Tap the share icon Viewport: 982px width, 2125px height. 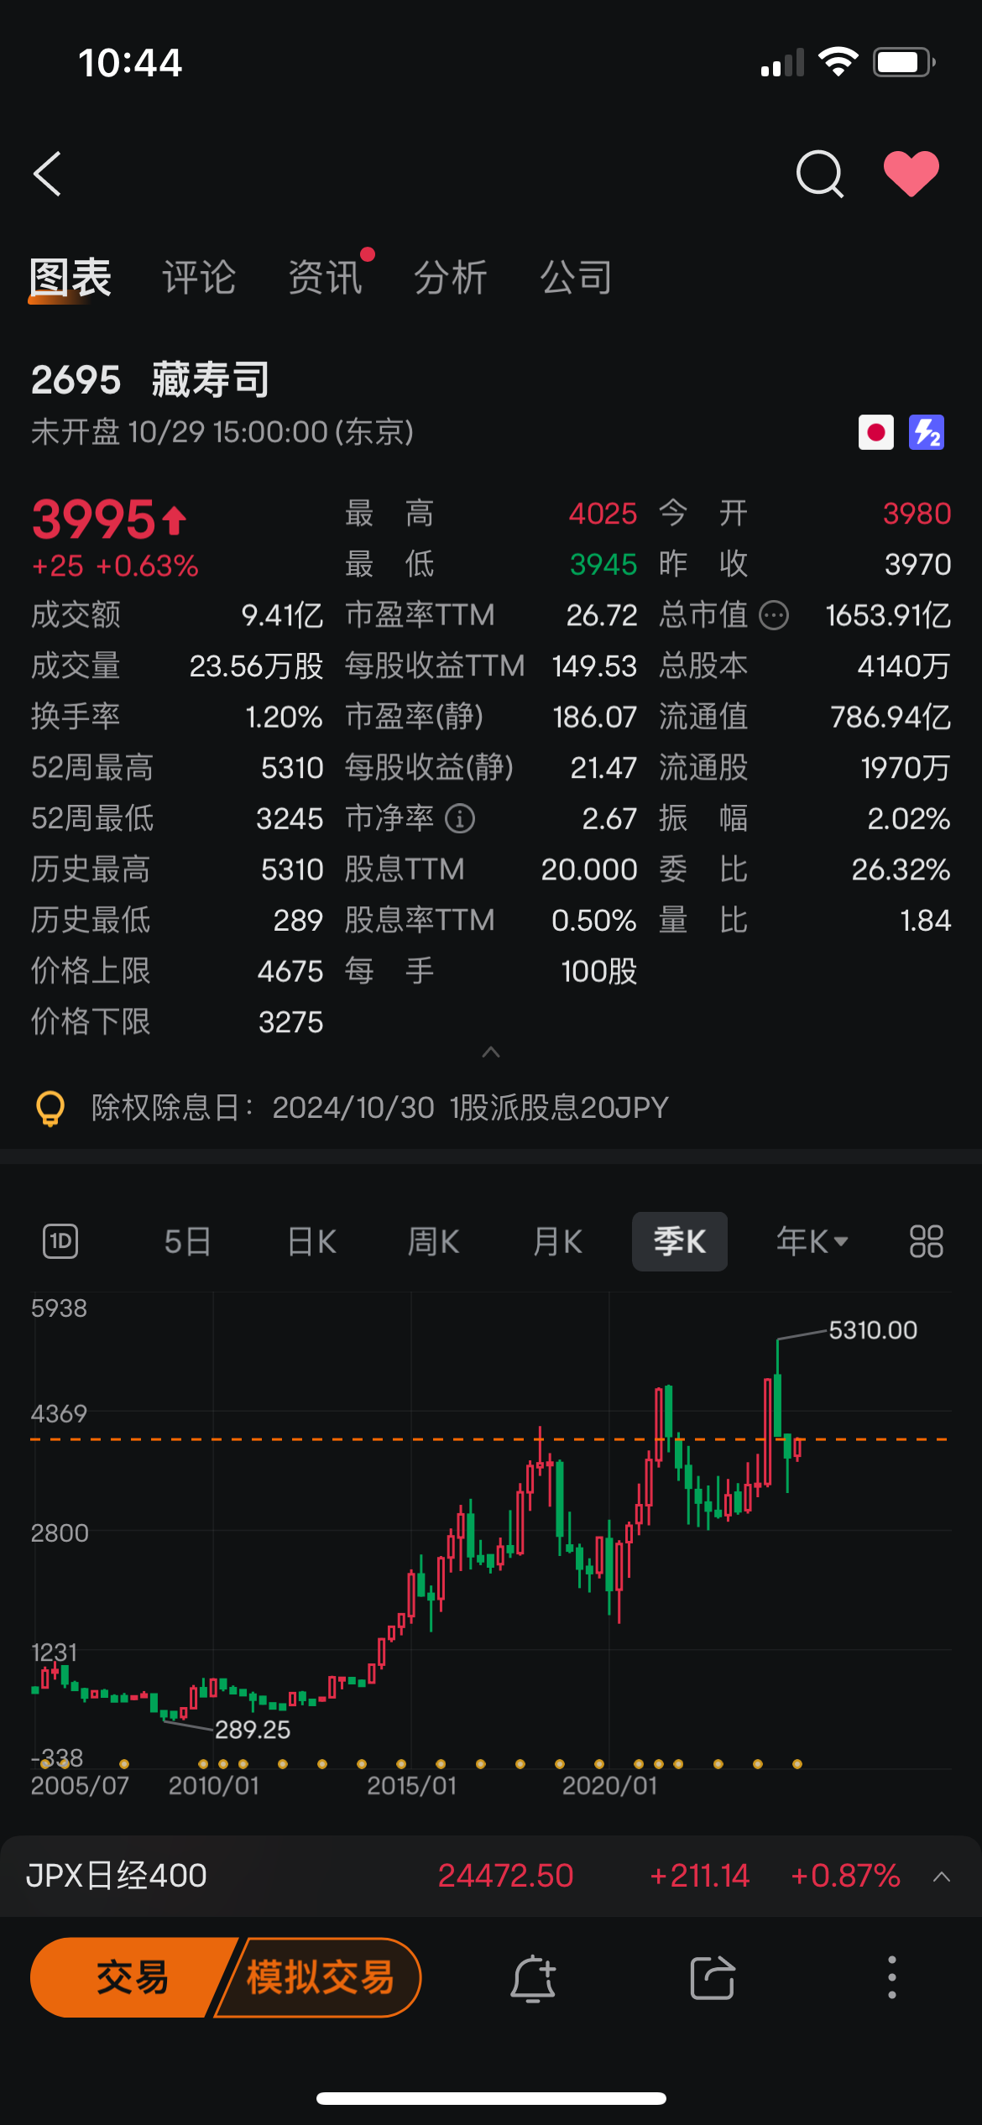tap(713, 1978)
